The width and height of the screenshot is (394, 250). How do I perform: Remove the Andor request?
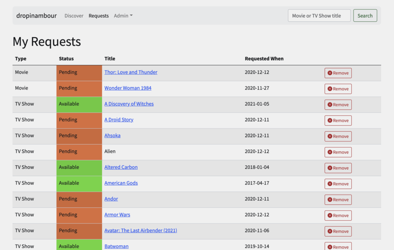338,199
